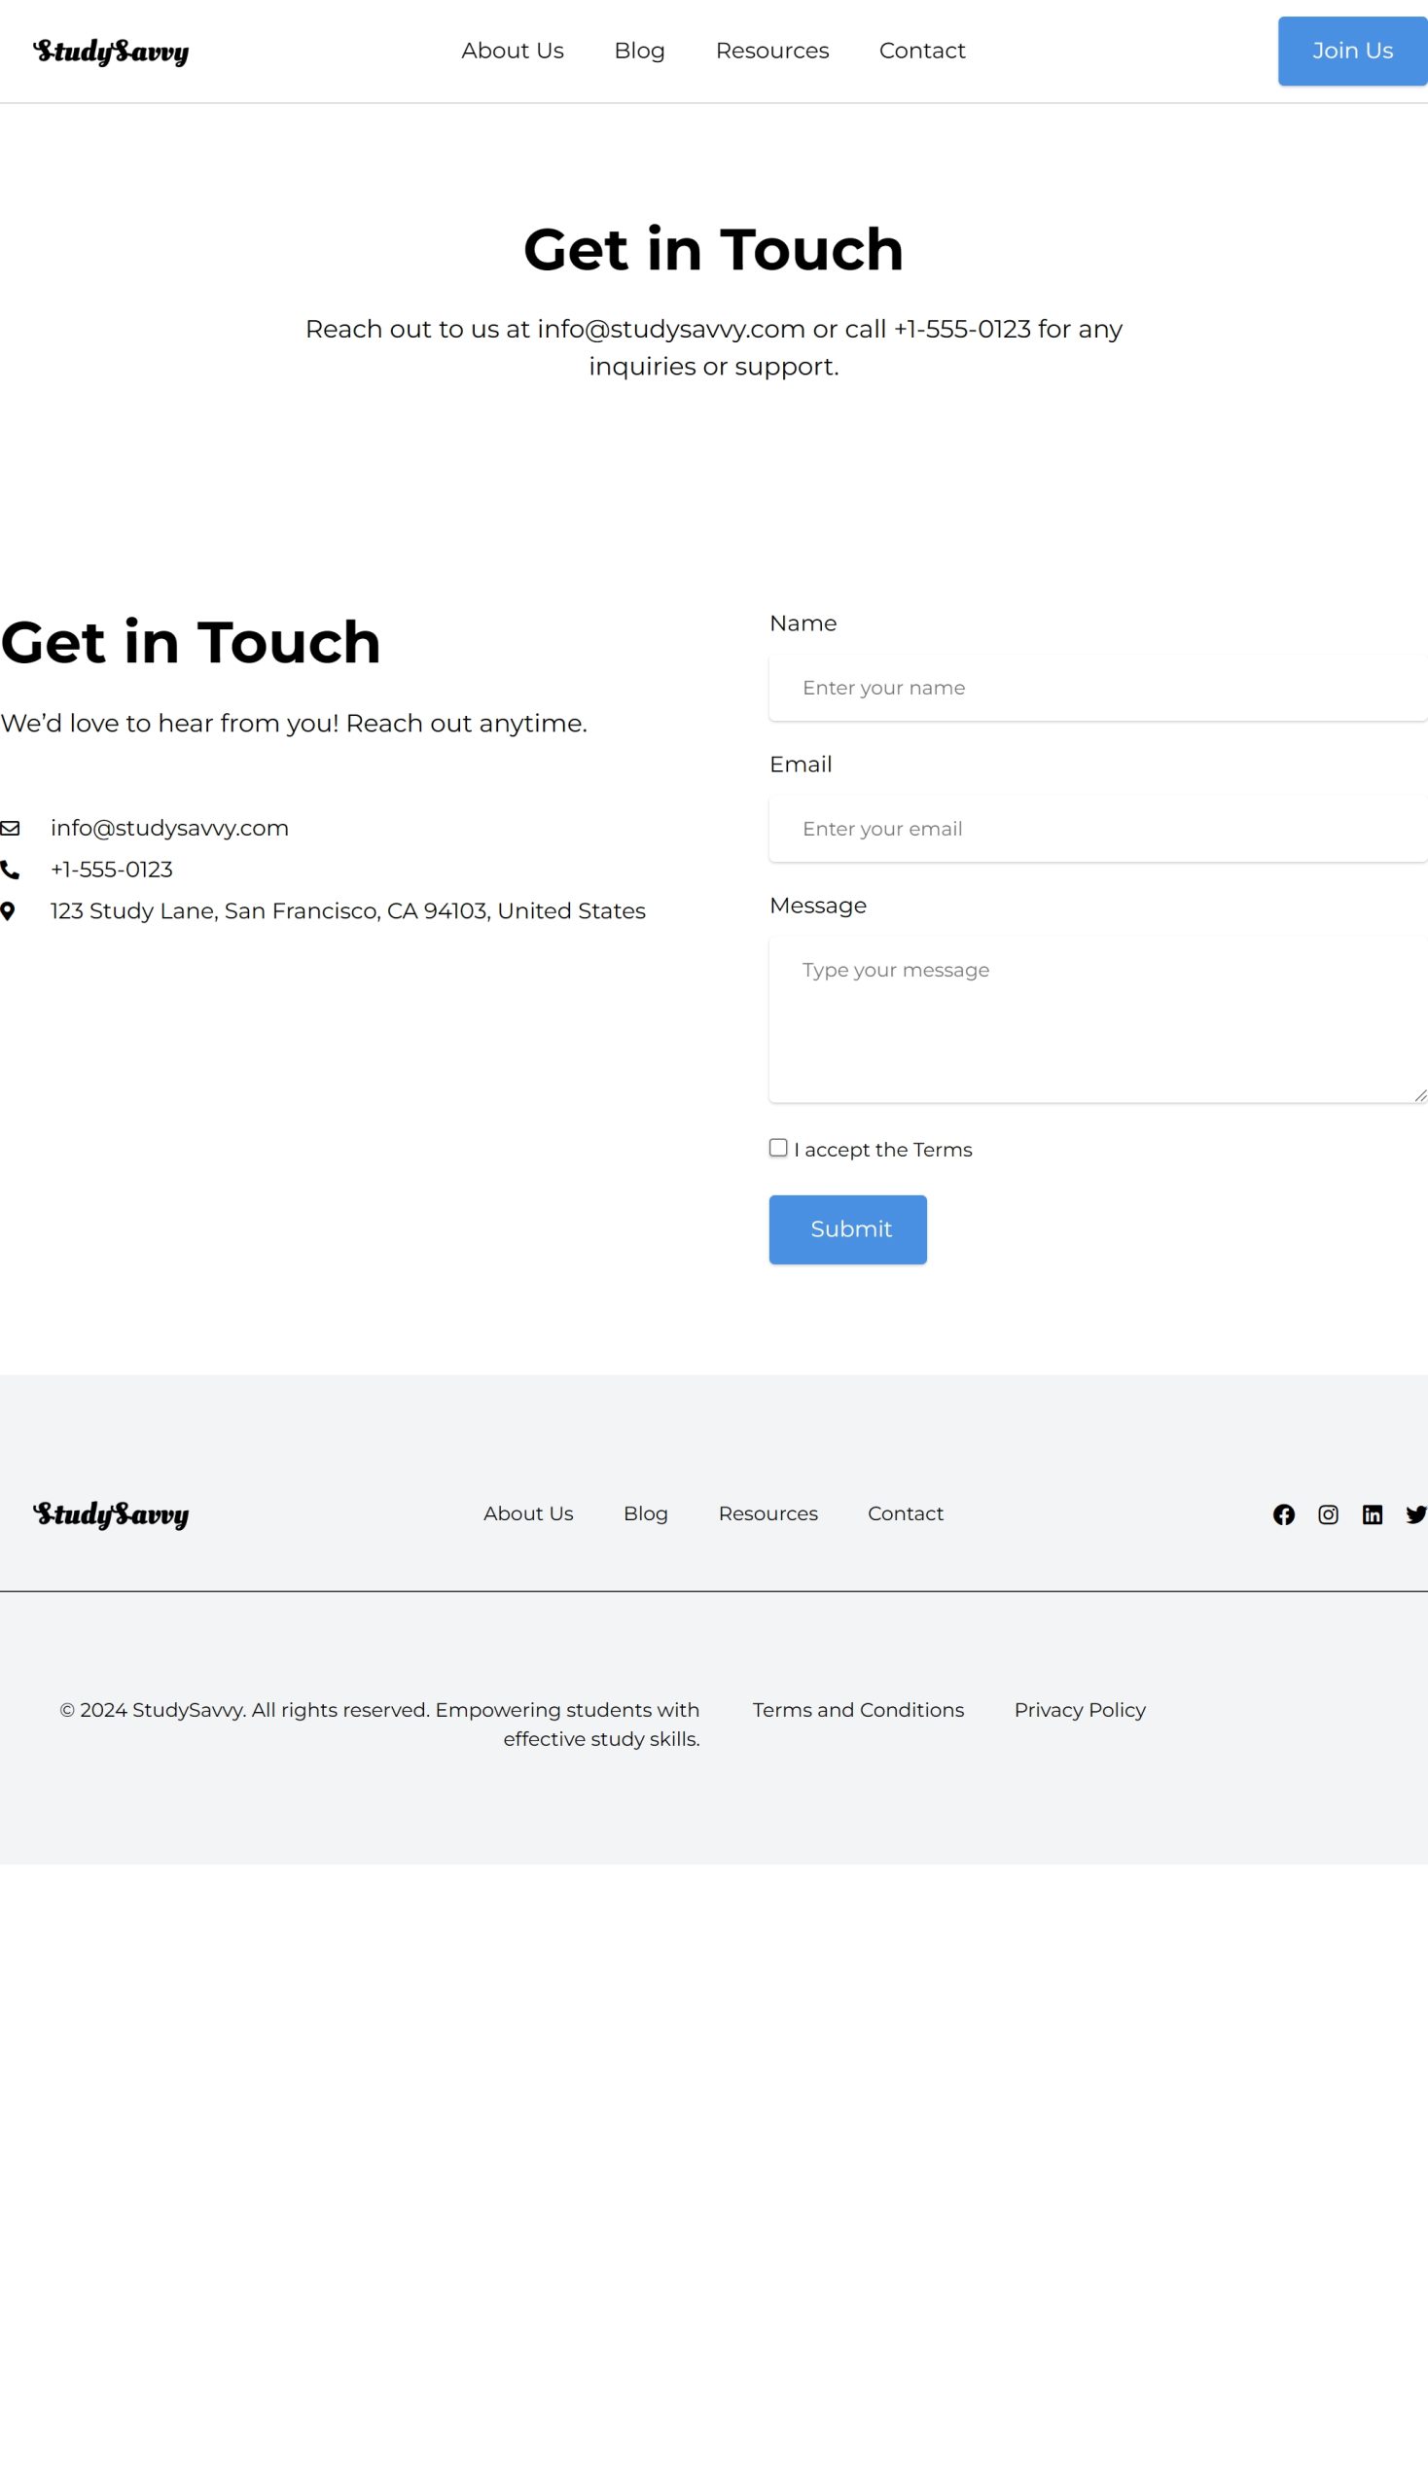The height and width of the screenshot is (2490, 1428).
Task: Click the Type your message textarea
Action: tap(1096, 1020)
